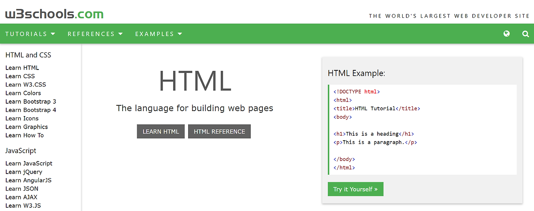Click the 'HTML Example:' heading
The height and width of the screenshot is (211, 534).
pyautogui.click(x=356, y=73)
